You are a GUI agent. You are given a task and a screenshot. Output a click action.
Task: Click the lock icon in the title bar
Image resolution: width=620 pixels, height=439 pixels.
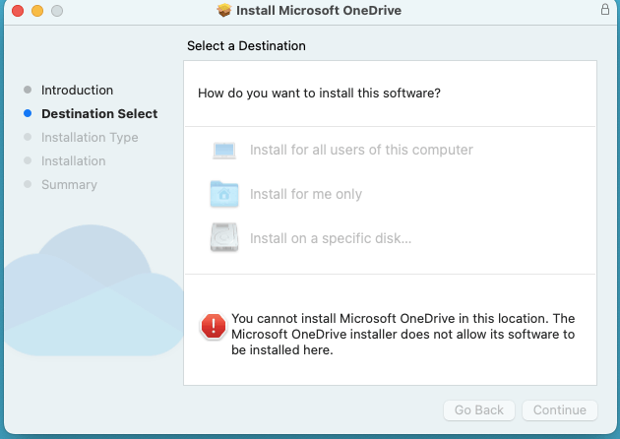[x=604, y=10]
